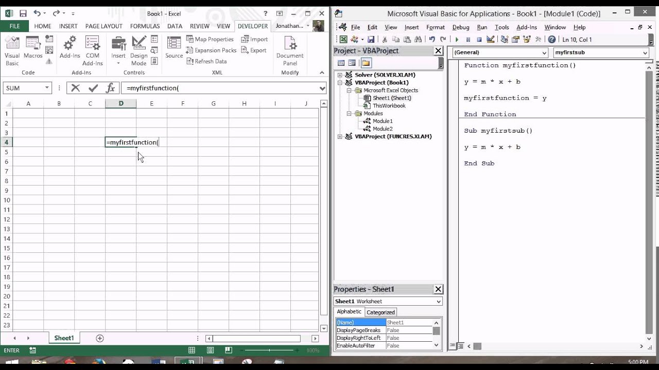
Task: Adjust Excel zoom slider in status bar
Action: click(270, 350)
